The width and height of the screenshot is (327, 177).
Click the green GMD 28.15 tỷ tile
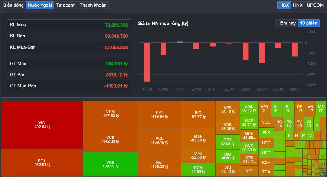coord(249,108)
